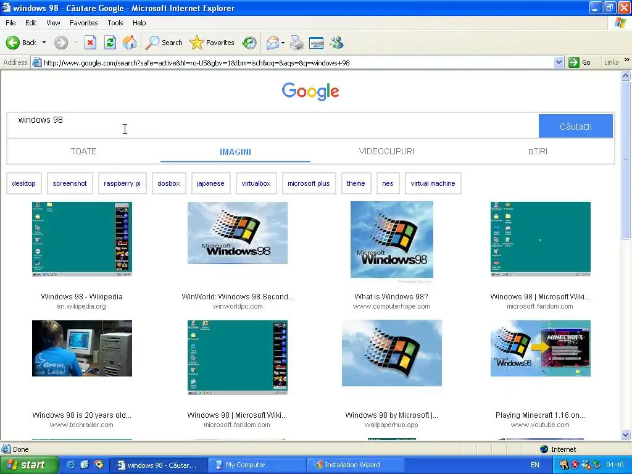Click the EN language indicator
632x474 pixels.
(535, 465)
